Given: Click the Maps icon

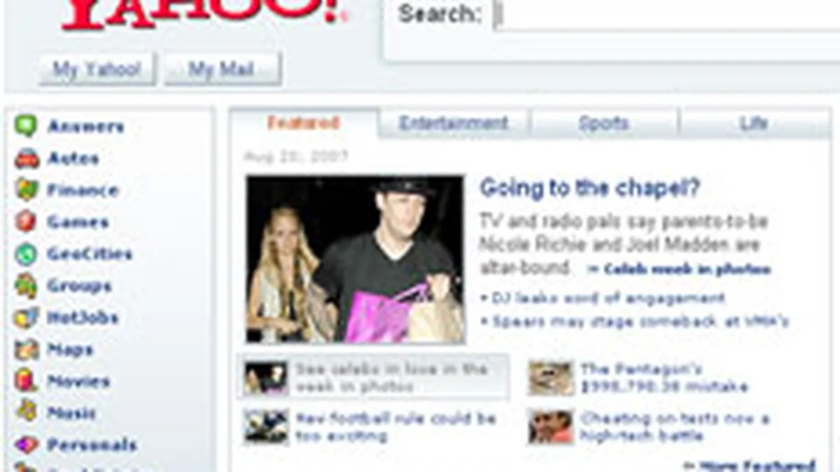Looking at the screenshot, I should point(27,349).
